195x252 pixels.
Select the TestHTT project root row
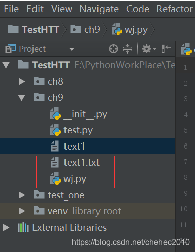(x=88, y=65)
